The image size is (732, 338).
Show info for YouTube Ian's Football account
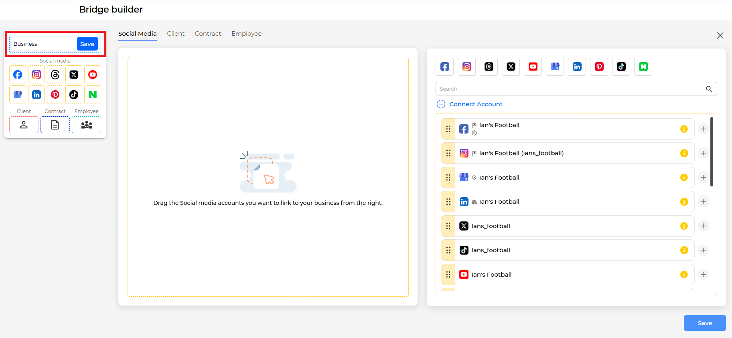(x=684, y=275)
